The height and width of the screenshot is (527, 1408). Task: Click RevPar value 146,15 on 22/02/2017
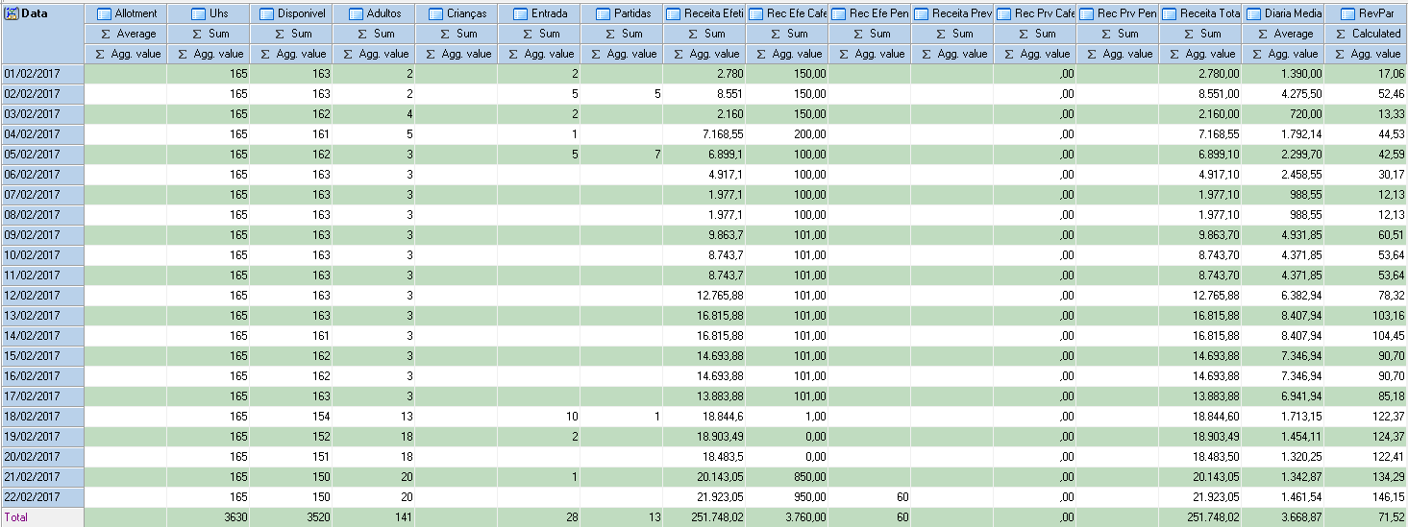[x=1366, y=497]
